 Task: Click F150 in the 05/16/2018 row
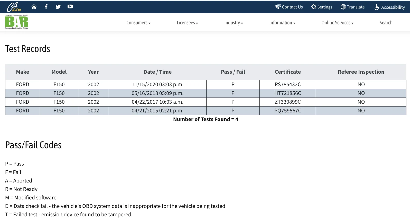[x=59, y=93]
